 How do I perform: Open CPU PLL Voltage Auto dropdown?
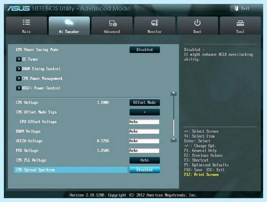click(x=145, y=160)
